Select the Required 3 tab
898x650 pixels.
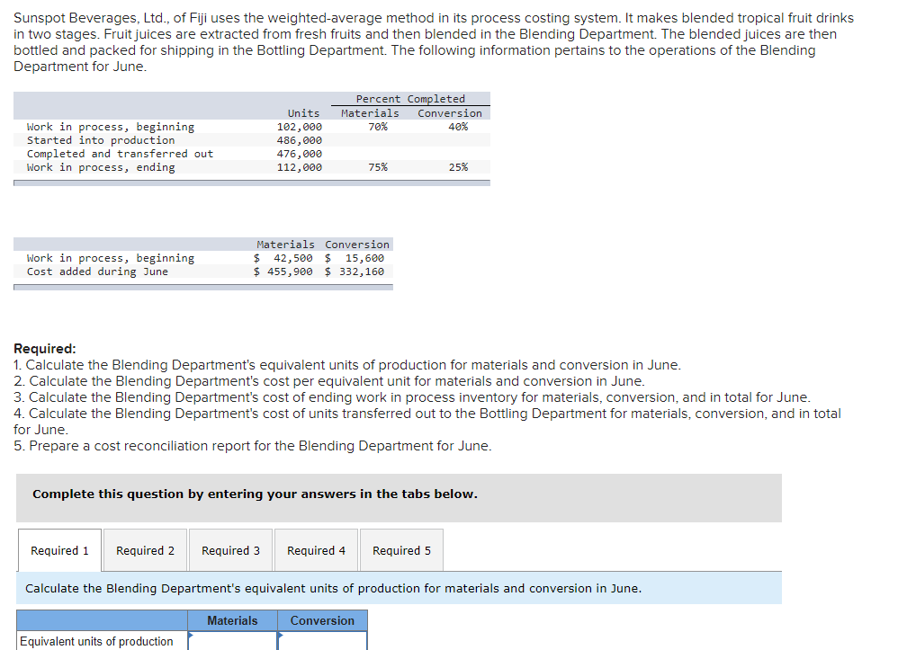tap(230, 549)
